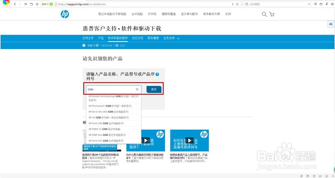This screenshot has width=335, height=178.
Task: Open 打印机 menu
Action: point(152,14)
